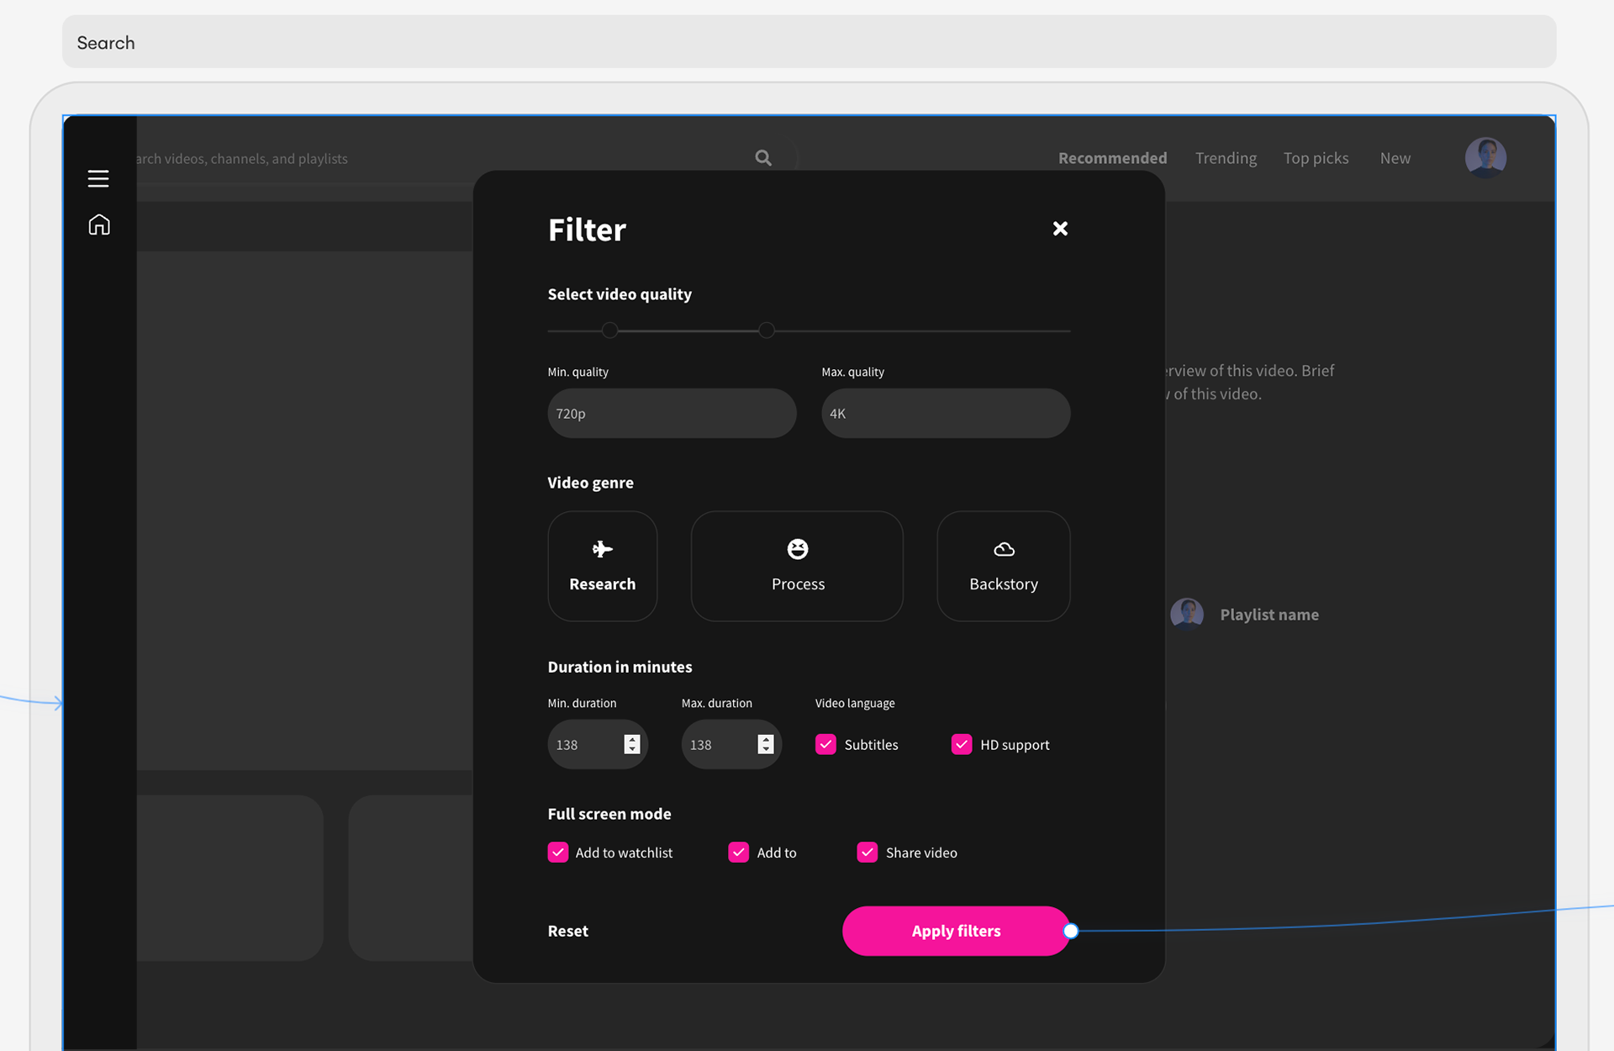
Task: Toggle the 'Add to' checkbox
Action: (738, 852)
